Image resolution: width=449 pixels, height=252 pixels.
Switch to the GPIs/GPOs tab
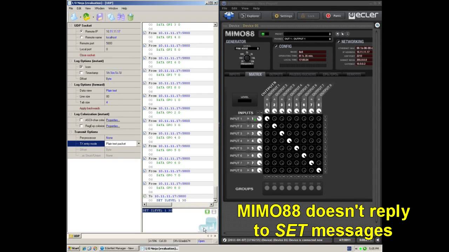(330, 75)
